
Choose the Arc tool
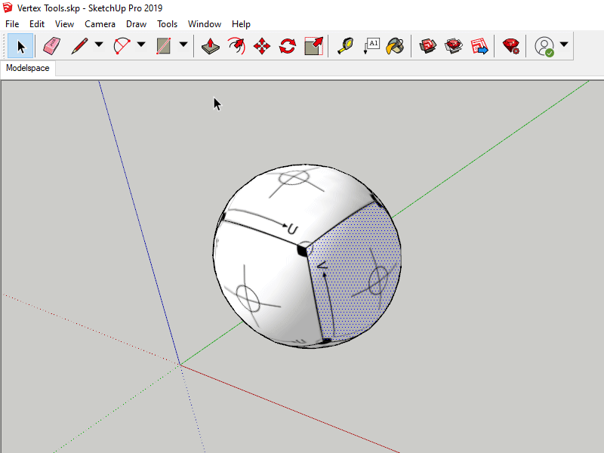(122, 46)
